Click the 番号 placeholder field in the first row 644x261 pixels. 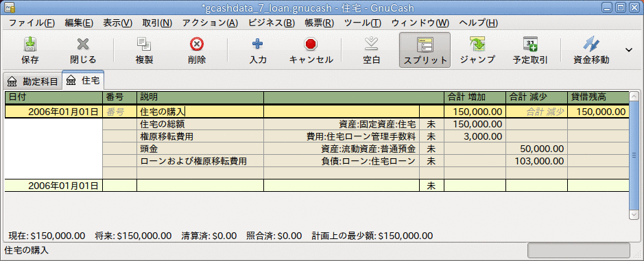point(119,112)
